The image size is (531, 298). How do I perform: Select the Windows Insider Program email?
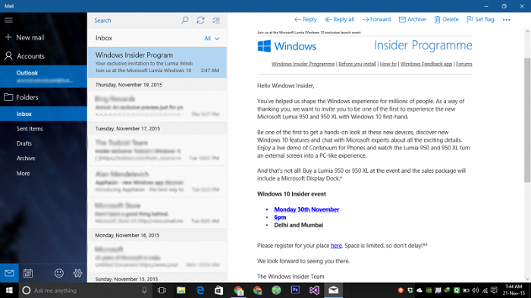coord(157,62)
